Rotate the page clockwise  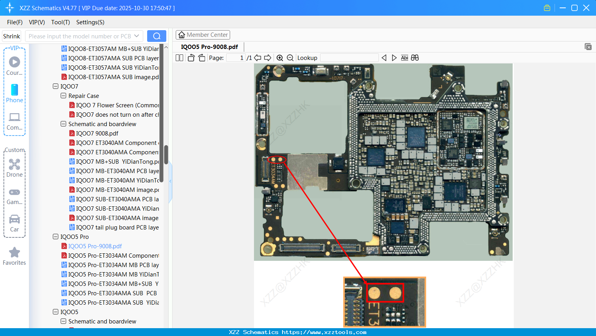[202, 58]
